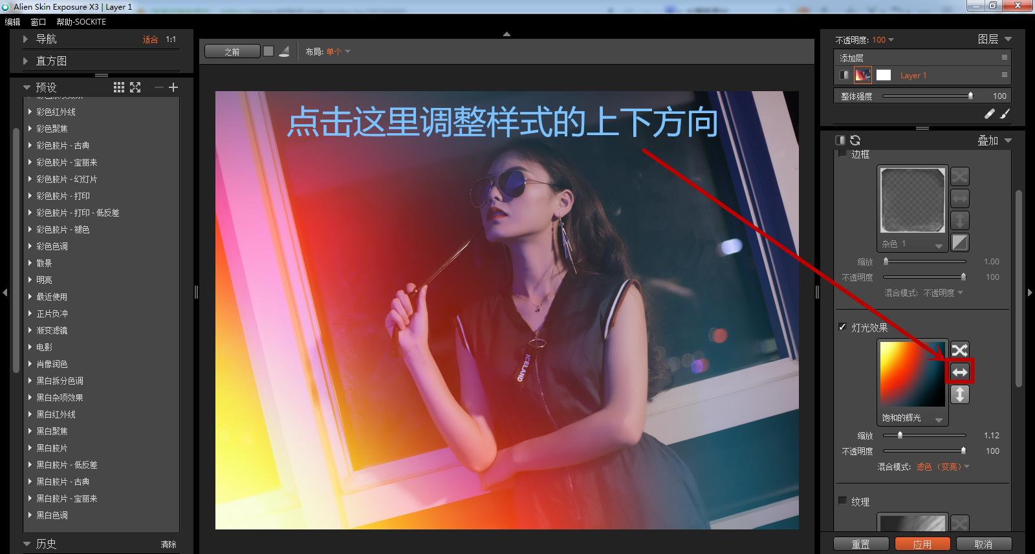Switch presets to grid view
This screenshot has height=554, width=1035.
pyautogui.click(x=119, y=87)
